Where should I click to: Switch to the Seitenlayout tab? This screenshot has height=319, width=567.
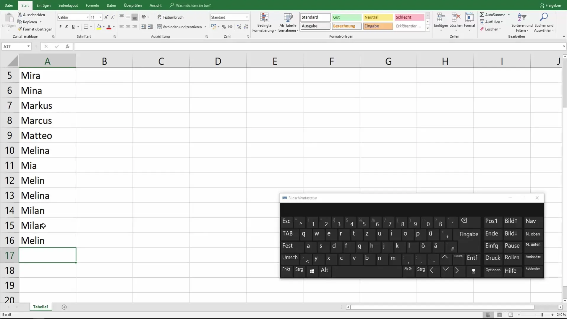click(68, 5)
